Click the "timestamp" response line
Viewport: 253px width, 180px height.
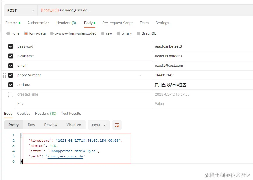pos(76,141)
